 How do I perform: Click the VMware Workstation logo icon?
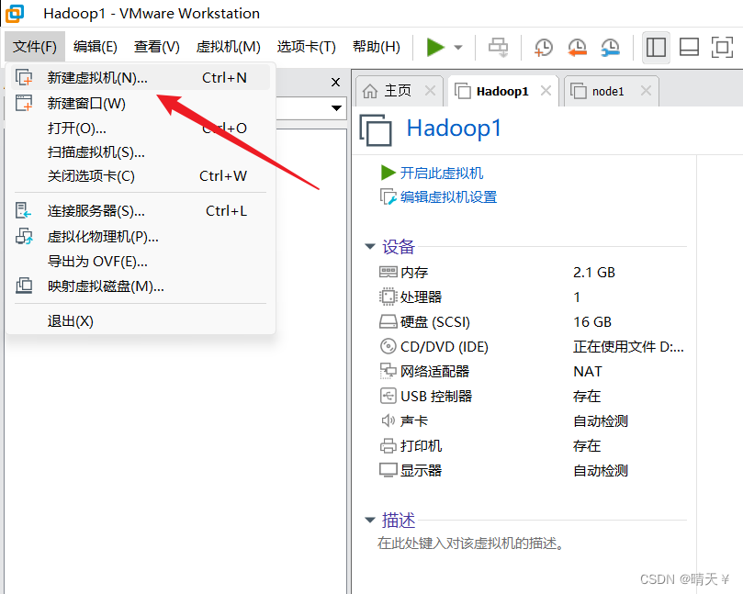[14, 13]
